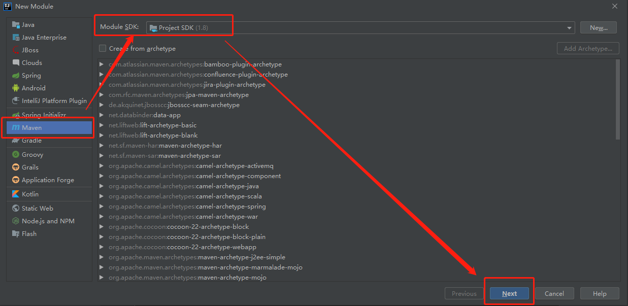Select the Spring module label
This screenshot has height=306, width=628.
[x=31, y=75]
